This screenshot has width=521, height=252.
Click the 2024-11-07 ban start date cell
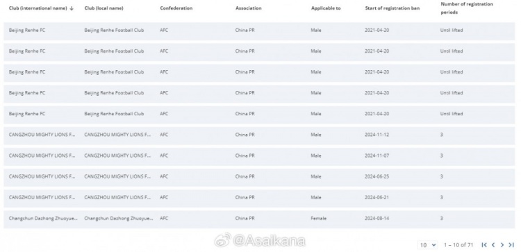377,156
